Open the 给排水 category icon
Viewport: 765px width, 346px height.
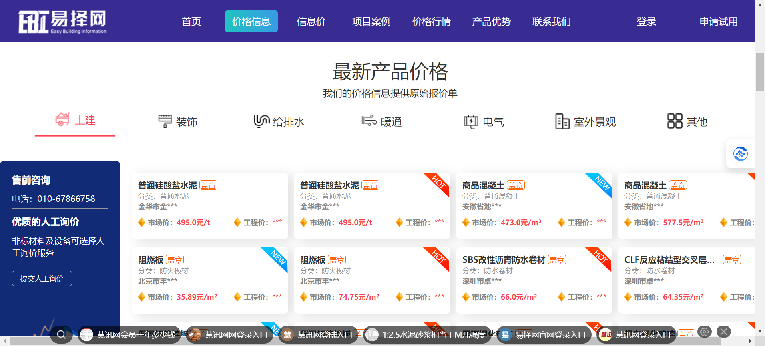point(261,121)
